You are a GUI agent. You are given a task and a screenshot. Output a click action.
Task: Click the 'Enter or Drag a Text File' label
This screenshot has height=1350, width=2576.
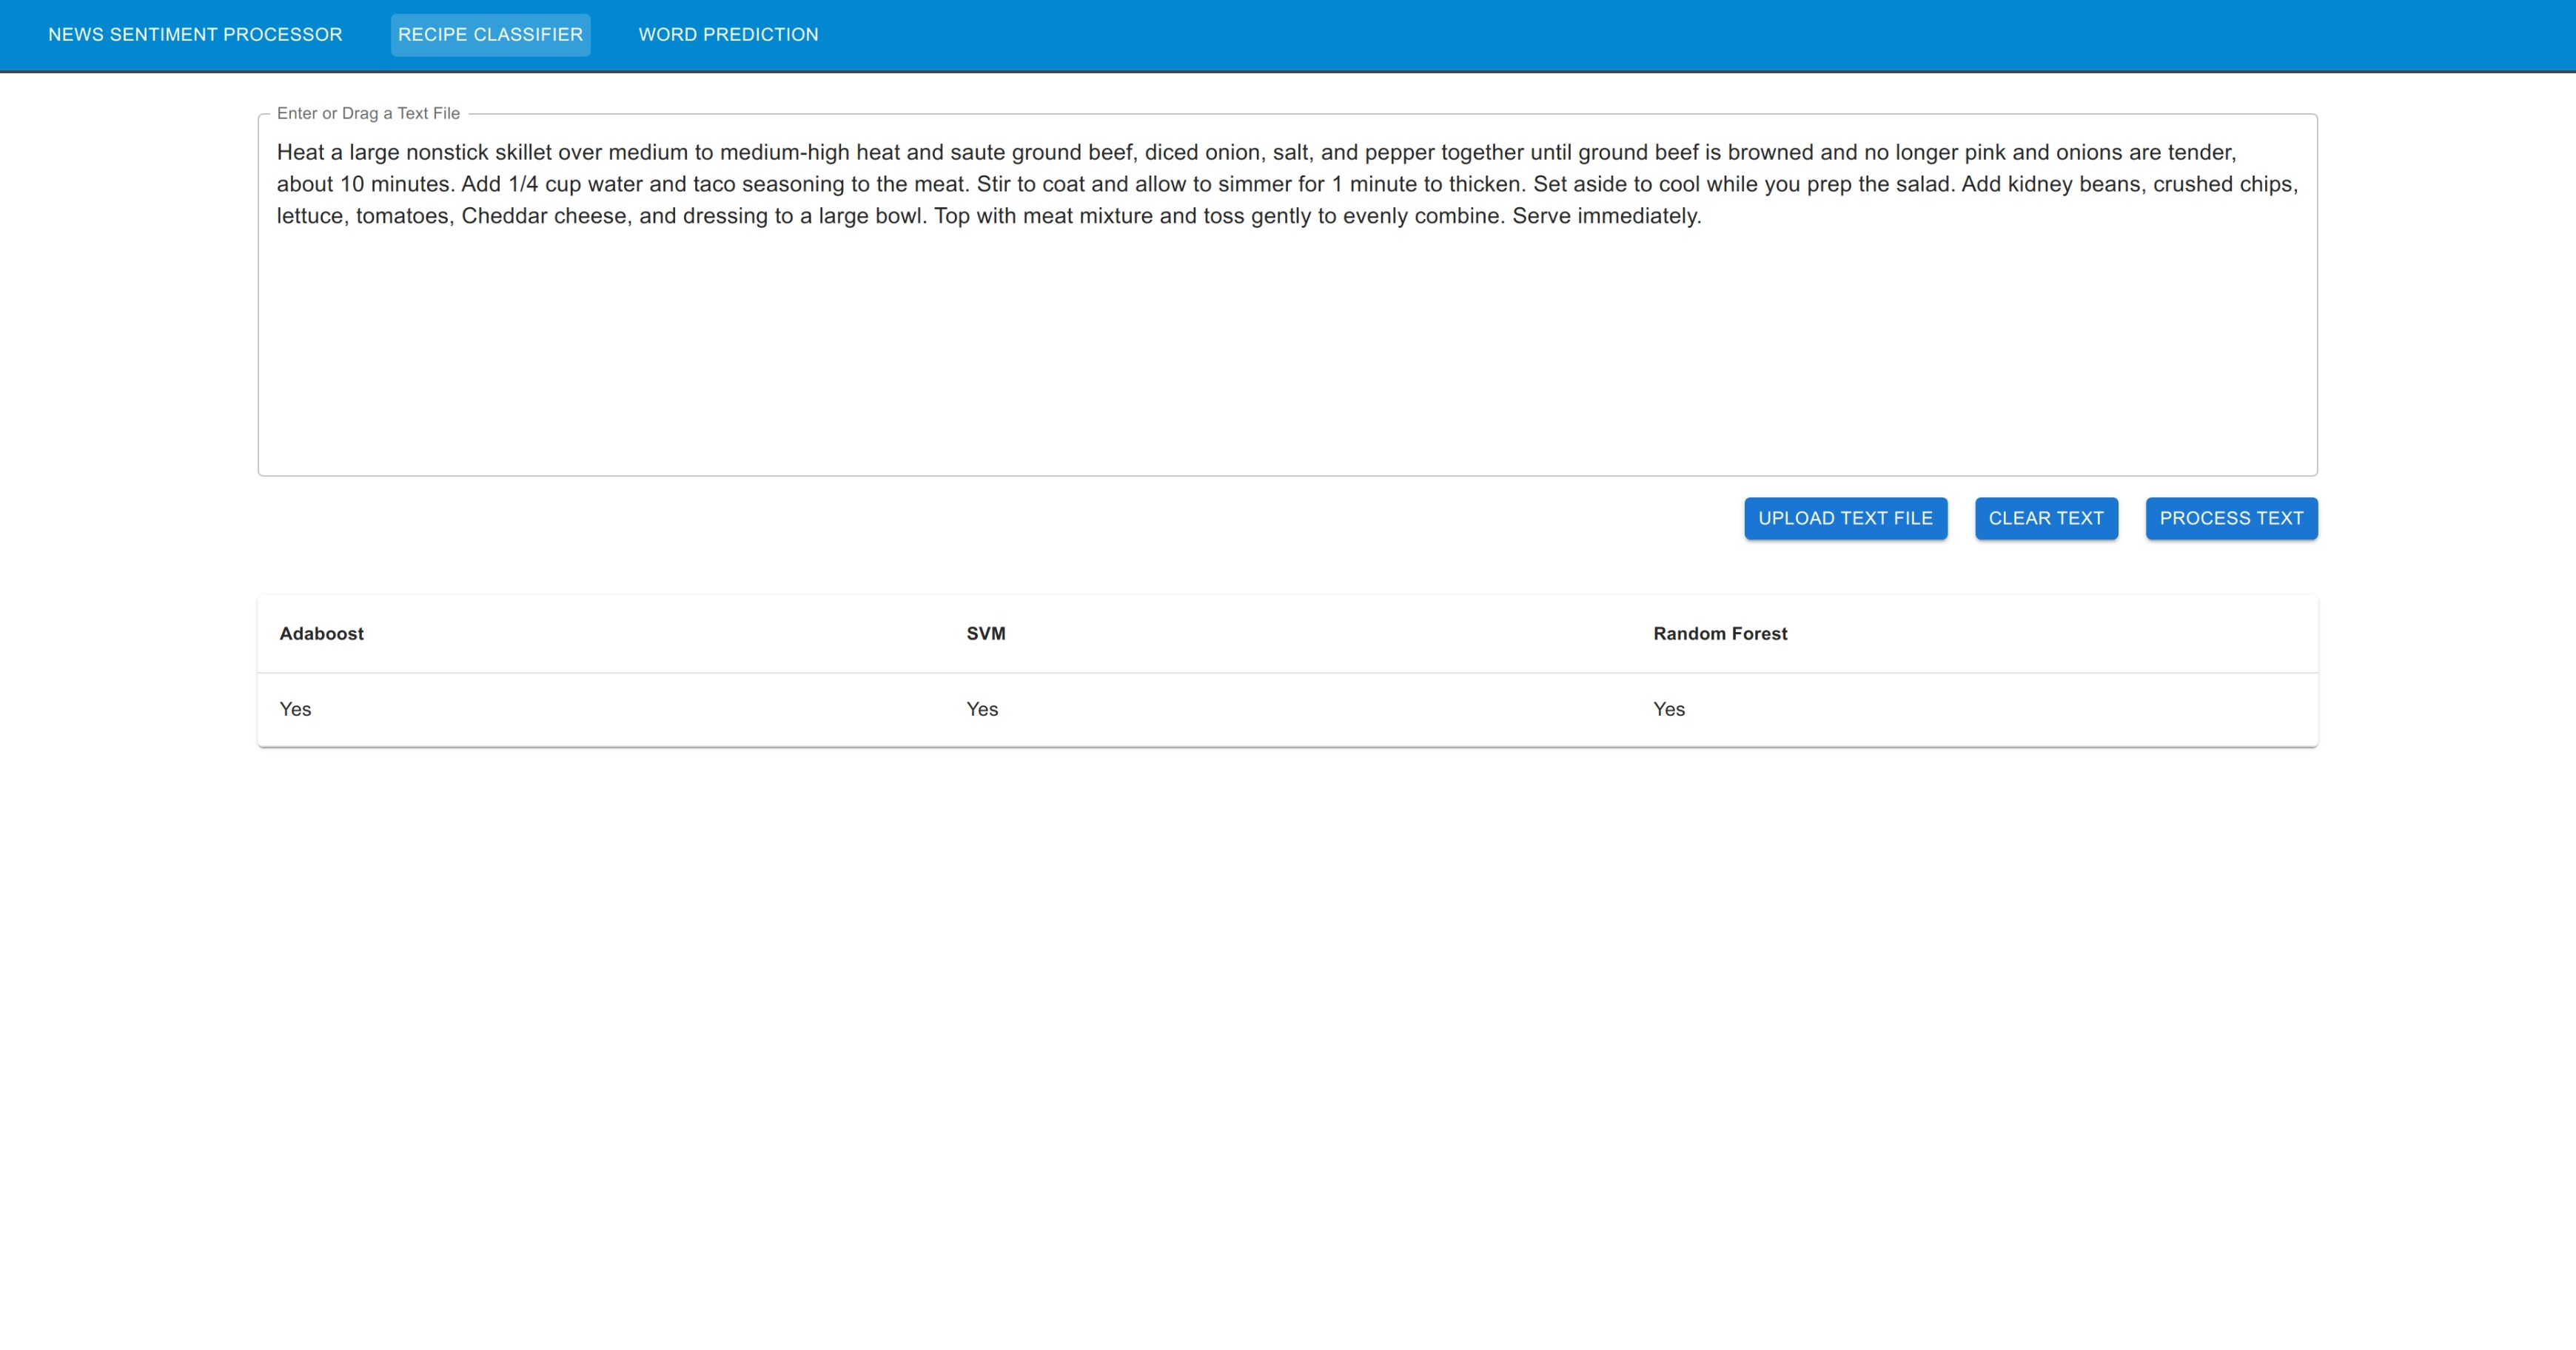(368, 113)
